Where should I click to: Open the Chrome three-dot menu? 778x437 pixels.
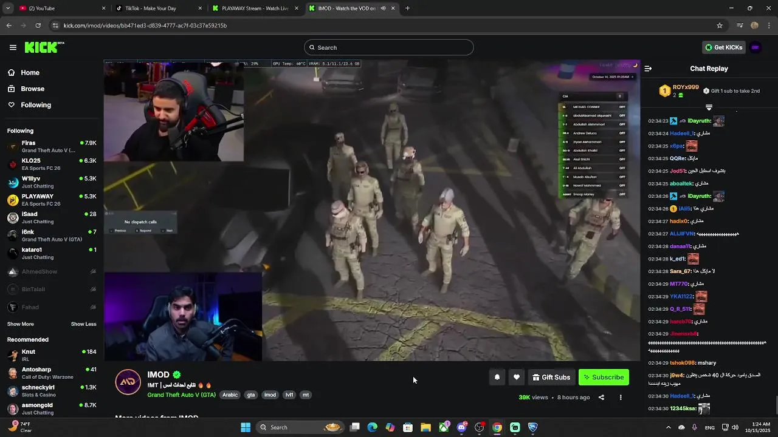769,25
